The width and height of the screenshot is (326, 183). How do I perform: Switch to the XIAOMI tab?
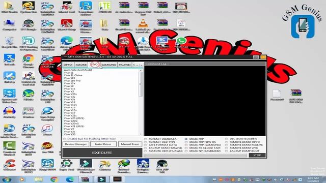pos(81,65)
